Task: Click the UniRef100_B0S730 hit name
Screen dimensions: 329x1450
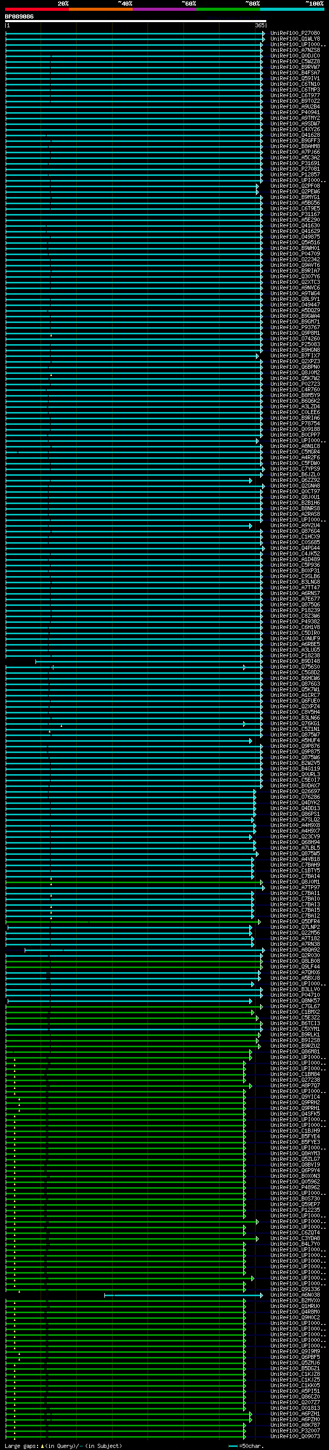Action: [295, 1199]
